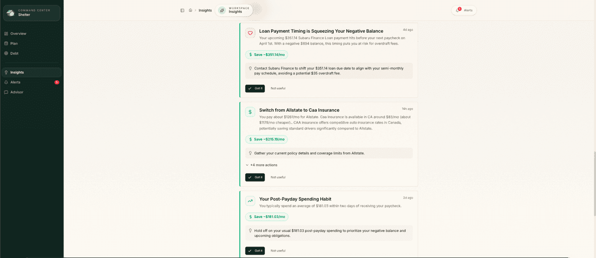
Task: Click the bell icon in top-right Alerts button
Action: (x=458, y=10)
